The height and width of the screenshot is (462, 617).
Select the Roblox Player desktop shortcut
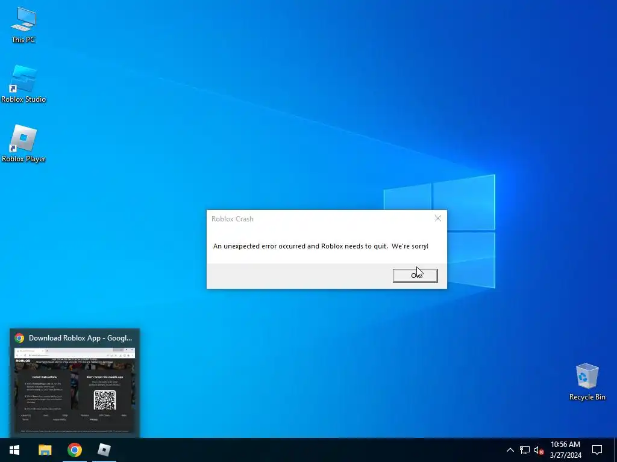23,143
